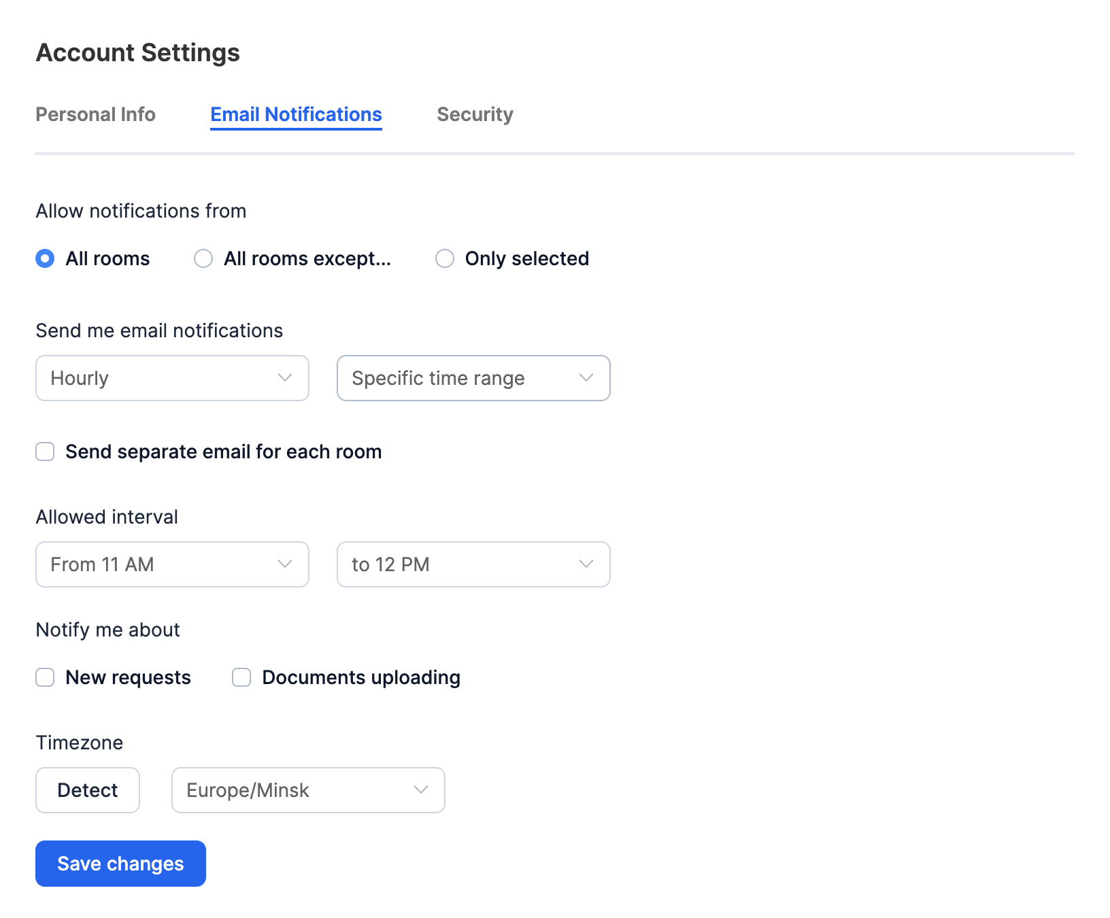Click the chevron icon in Europe/Minsk selector
1110x918 pixels.
coord(421,790)
